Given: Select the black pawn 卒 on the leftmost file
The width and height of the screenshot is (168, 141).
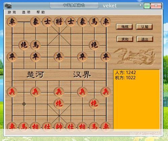Looking at the screenshot, I should pos(12,57).
